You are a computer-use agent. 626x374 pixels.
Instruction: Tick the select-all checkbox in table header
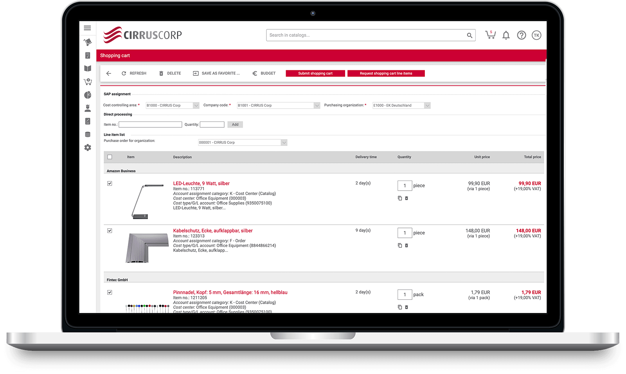[110, 157]
